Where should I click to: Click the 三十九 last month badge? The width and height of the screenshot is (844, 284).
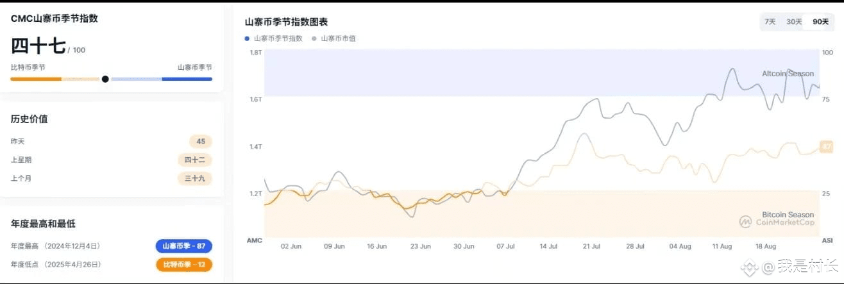pos(195,179)
